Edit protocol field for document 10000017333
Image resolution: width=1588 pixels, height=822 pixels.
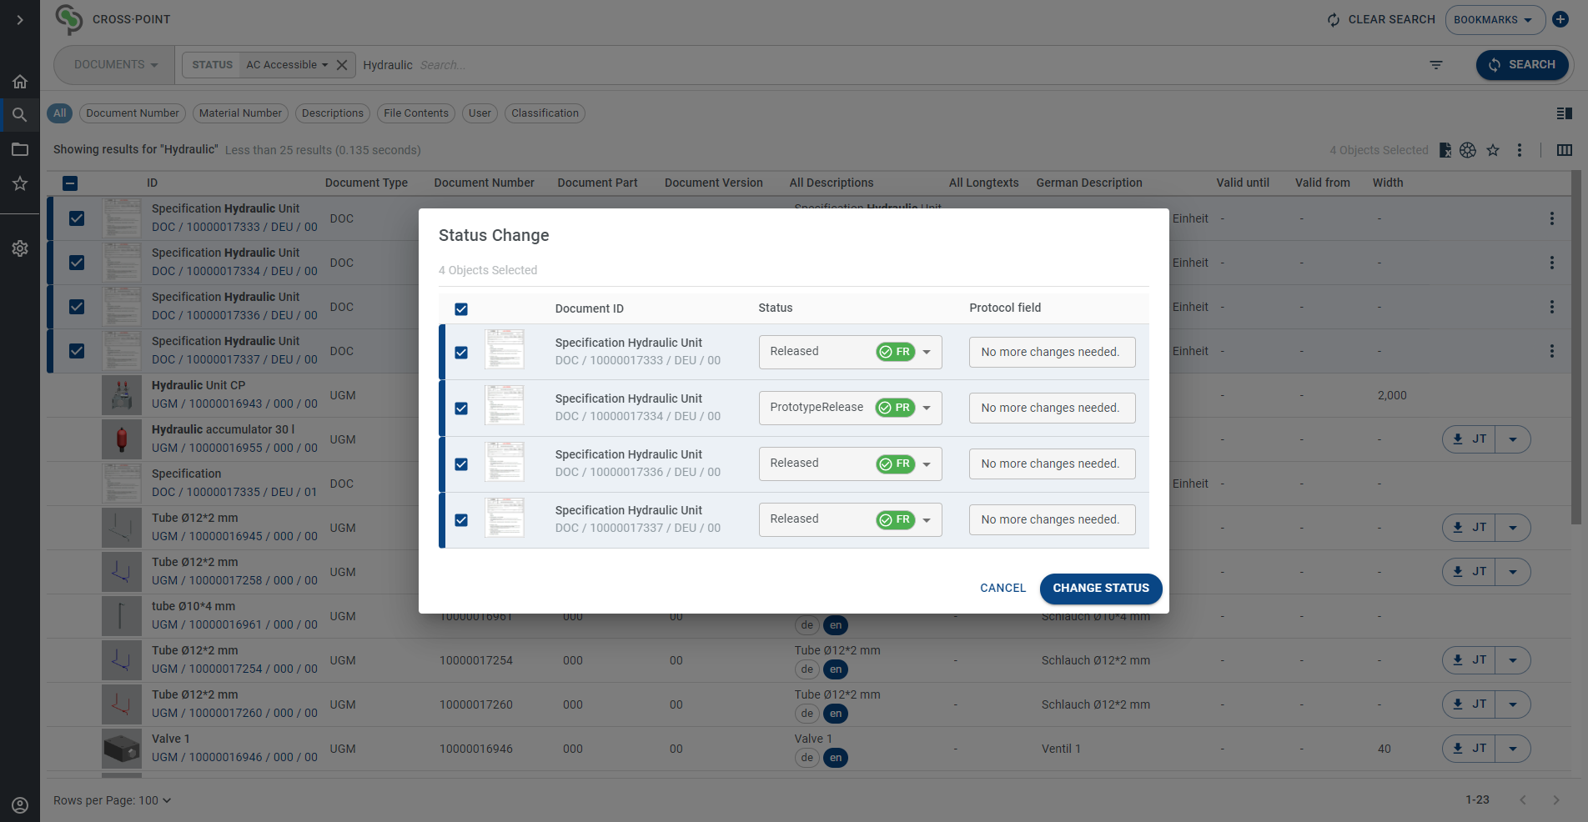[1052, 352]
